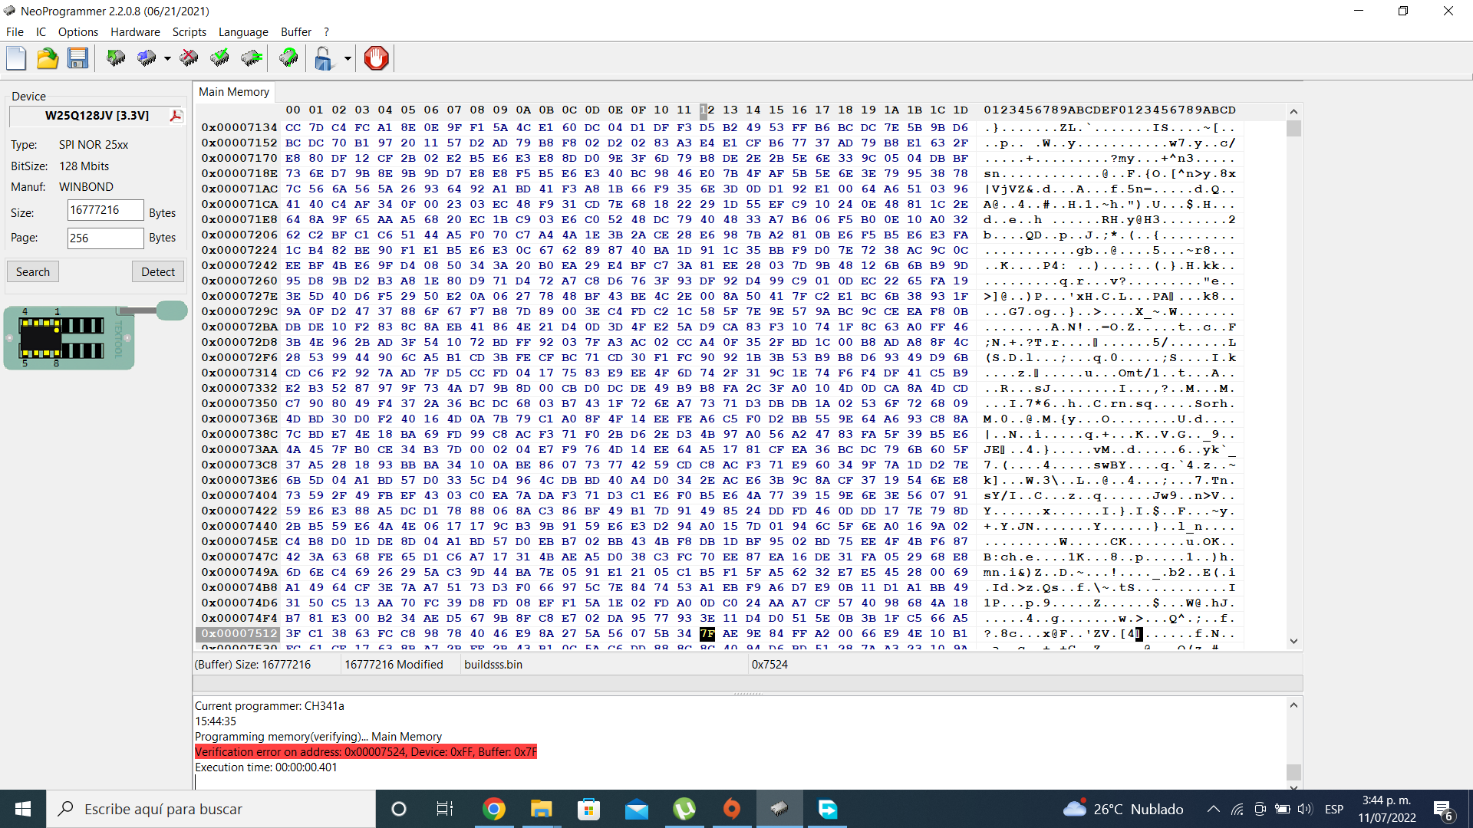The width and height of the screenshot is (1473, 828).
Task: Open the volume control in system tray
Action: [1305, 809]
